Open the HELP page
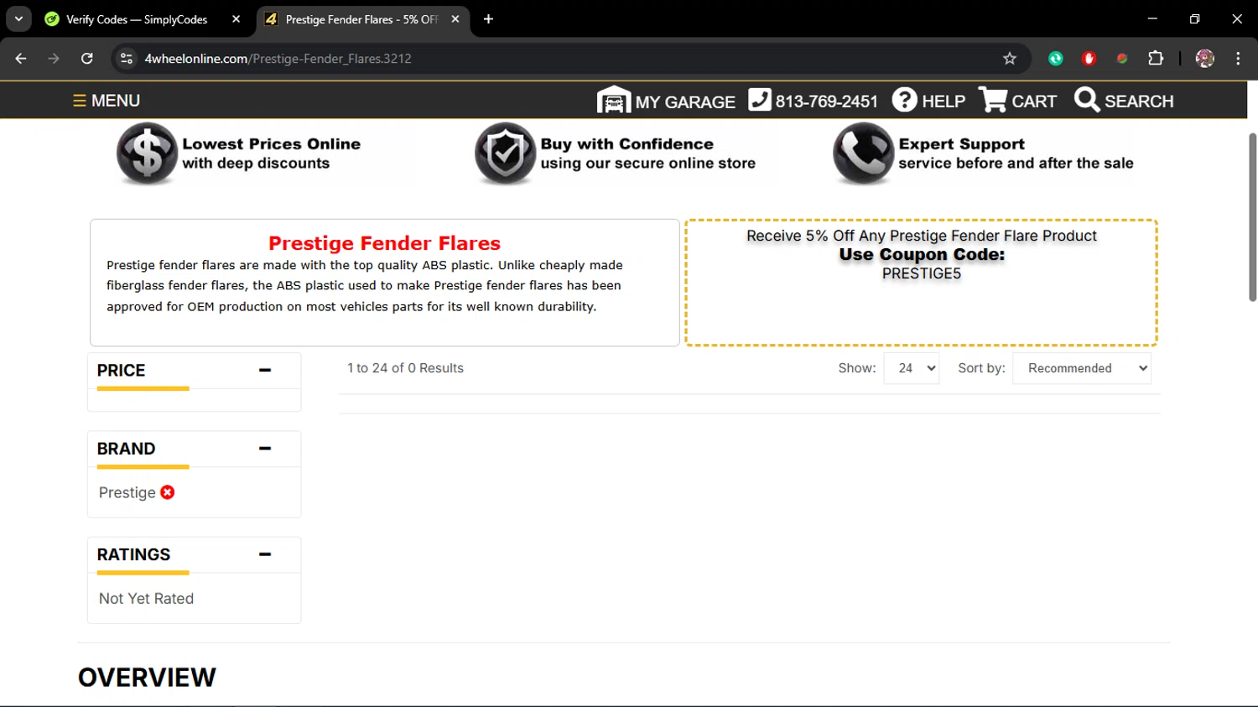 click(928, 101)
